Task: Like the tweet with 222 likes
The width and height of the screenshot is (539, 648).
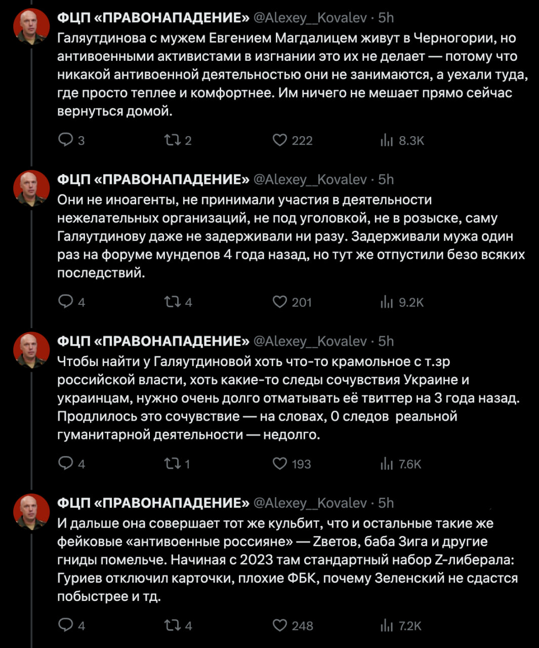Action: click(x=280, y=140)
